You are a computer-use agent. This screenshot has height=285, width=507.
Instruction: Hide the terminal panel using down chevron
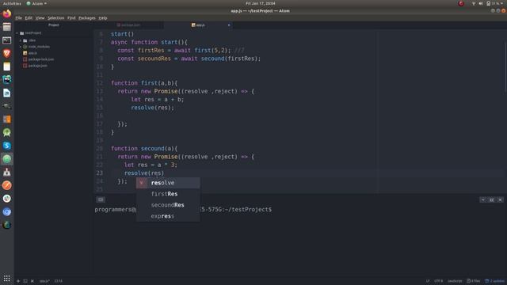click(483, 200)
